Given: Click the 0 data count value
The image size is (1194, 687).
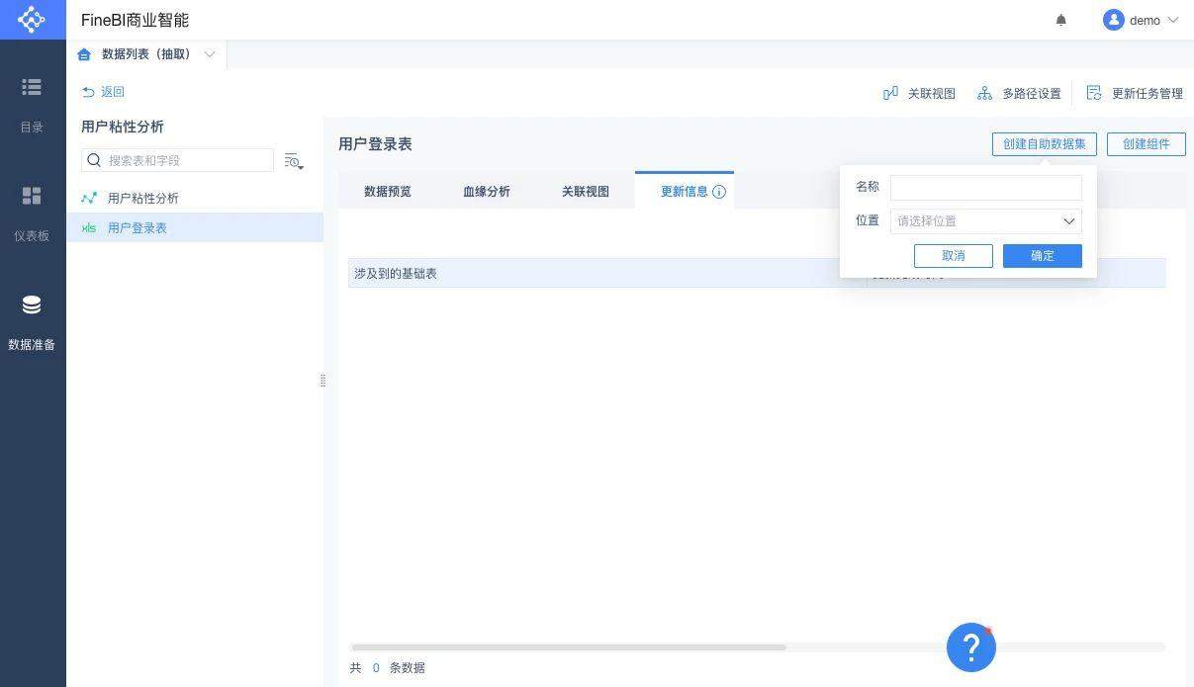Looking at the screenshot, I should tap(376, 668).
